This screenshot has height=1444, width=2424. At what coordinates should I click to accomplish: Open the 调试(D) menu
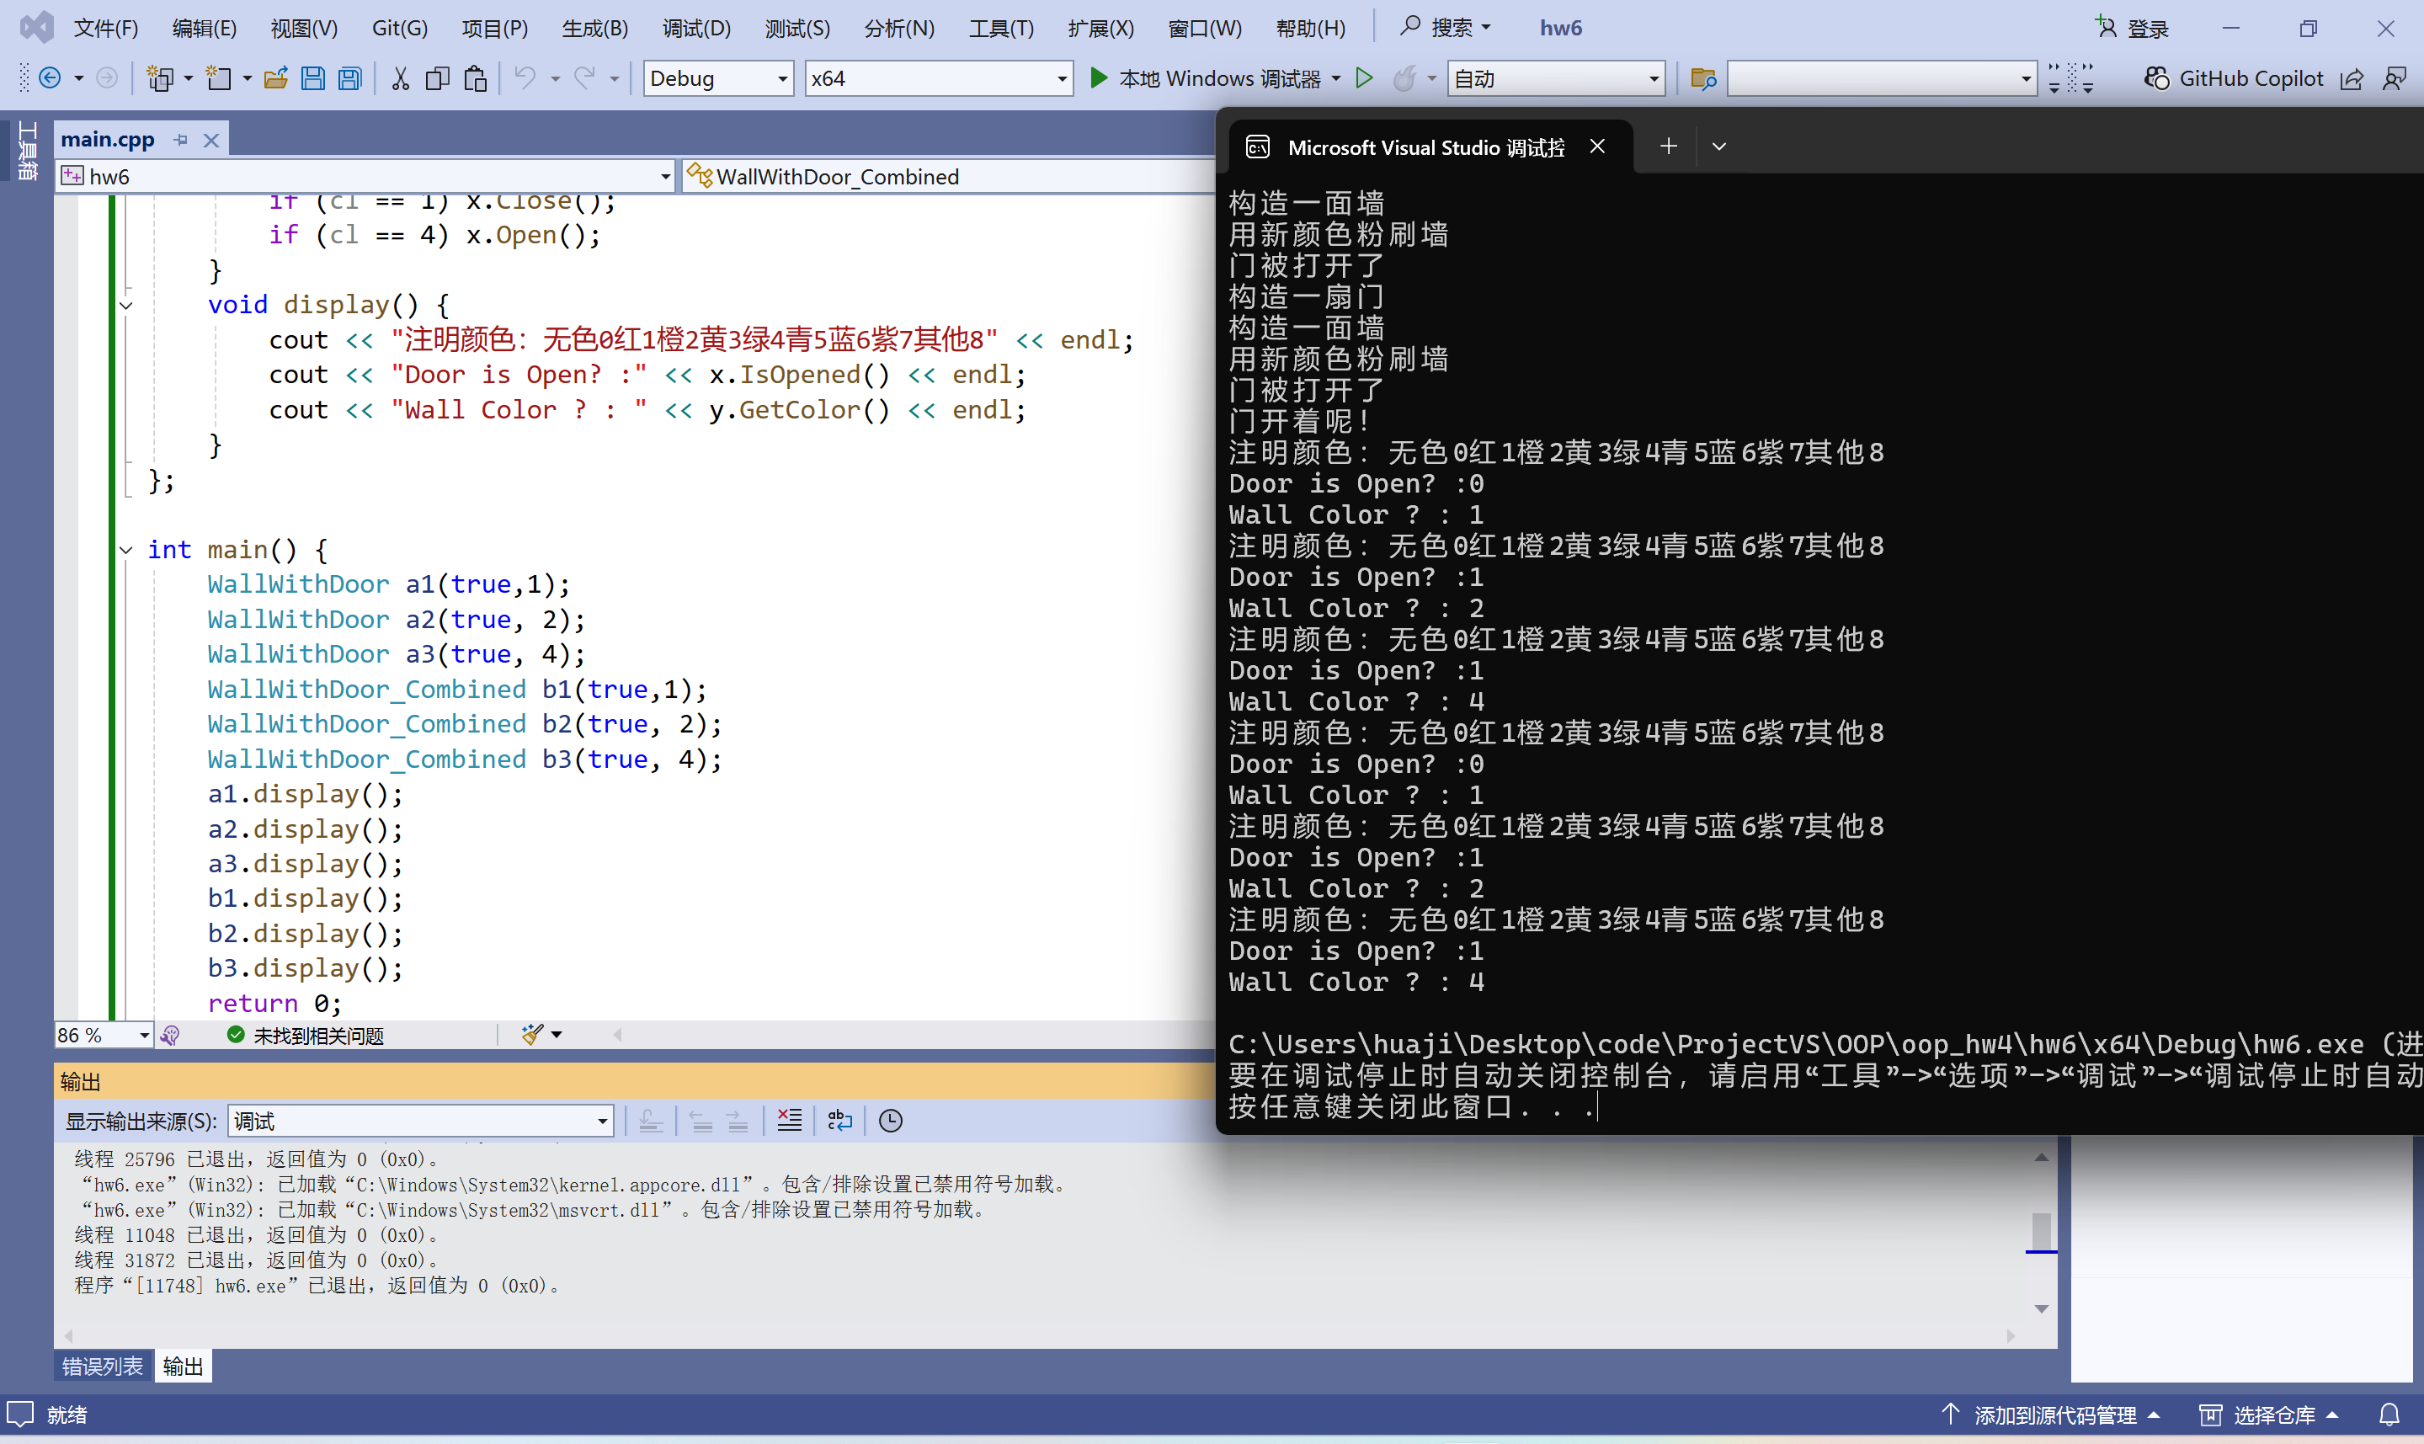695,29
